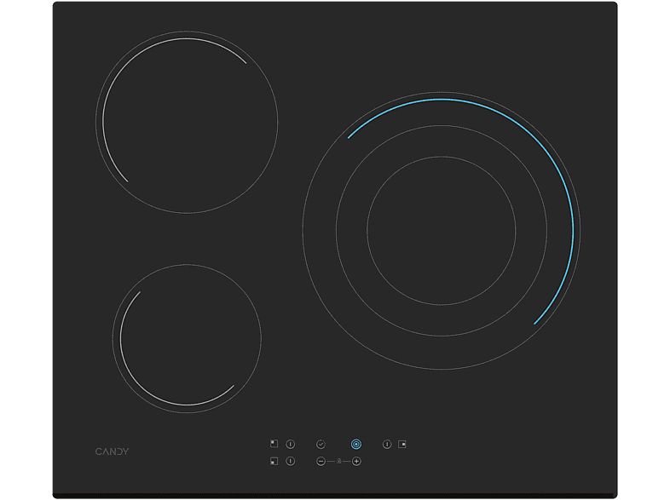The height and width of the screenshot is (500, 670).
Task: Tap the bottom-left zone indicator icon
Action: coord(274,462)
